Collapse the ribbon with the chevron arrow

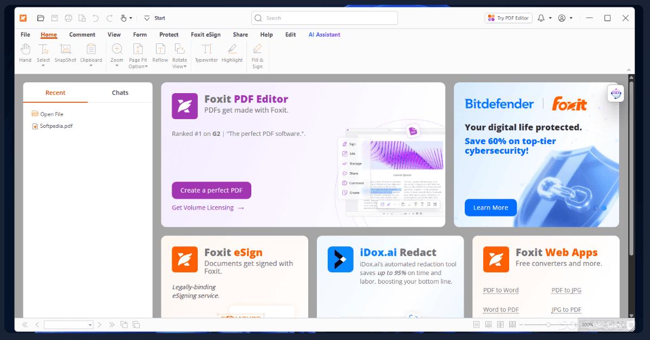[x=628, y=70]
